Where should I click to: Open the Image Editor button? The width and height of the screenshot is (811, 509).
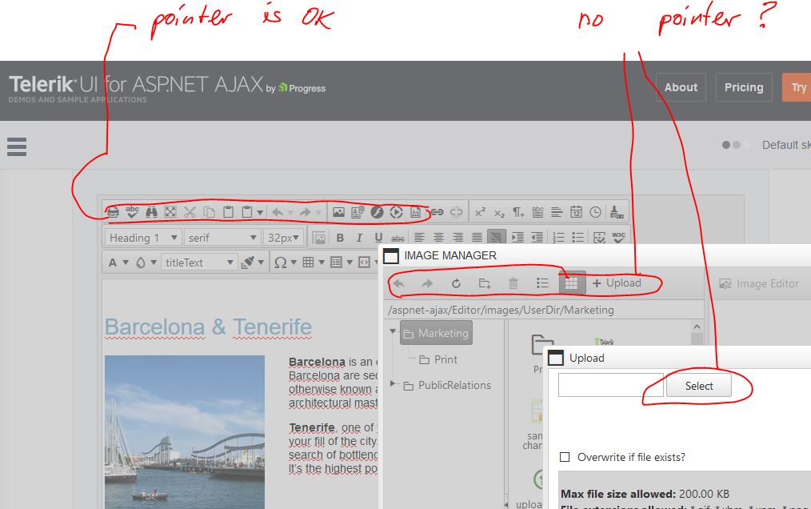click(x=759, y=284)
